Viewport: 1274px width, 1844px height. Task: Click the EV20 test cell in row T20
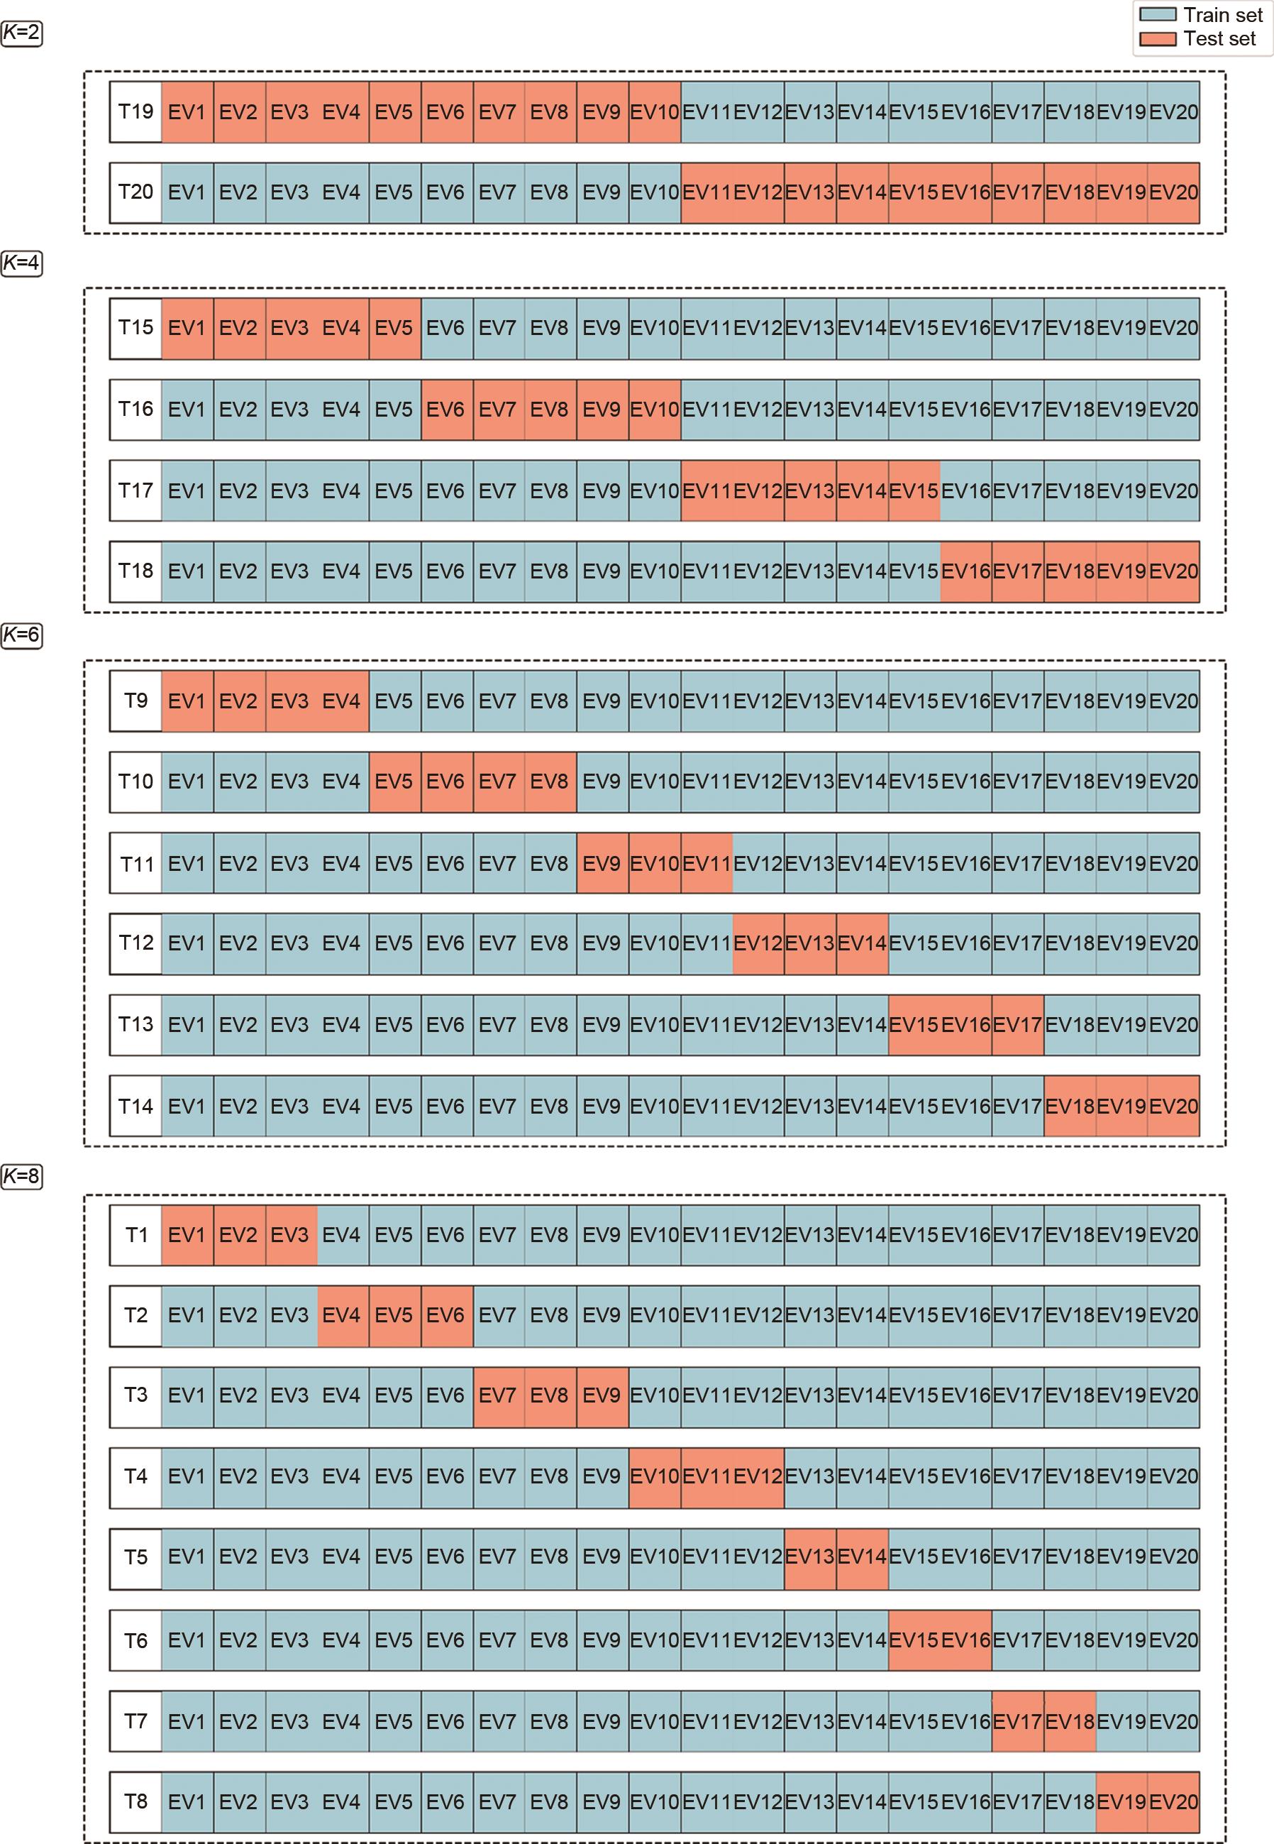1173,192
